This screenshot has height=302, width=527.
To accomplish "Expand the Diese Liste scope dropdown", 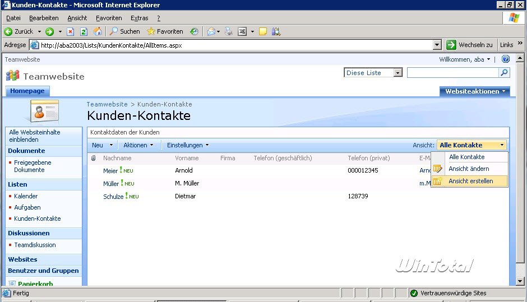I will [x=397, y=73].
